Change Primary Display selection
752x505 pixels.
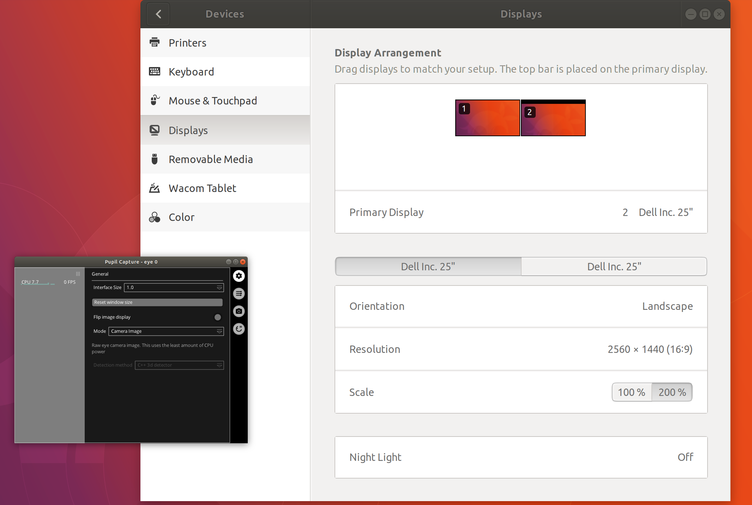tap(521, 212)
